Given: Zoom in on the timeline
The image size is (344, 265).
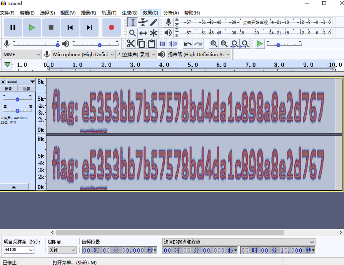Looking at the screenshot, I should pos(214,44).
